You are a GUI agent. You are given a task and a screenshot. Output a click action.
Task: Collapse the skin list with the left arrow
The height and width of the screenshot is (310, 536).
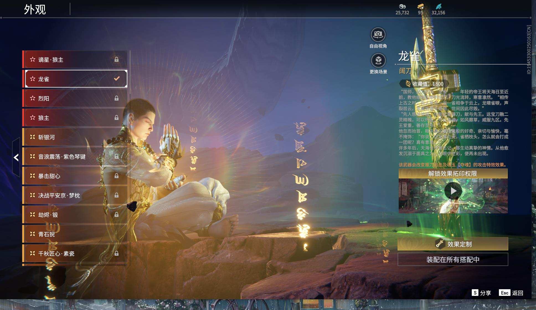tap(16, 157)
